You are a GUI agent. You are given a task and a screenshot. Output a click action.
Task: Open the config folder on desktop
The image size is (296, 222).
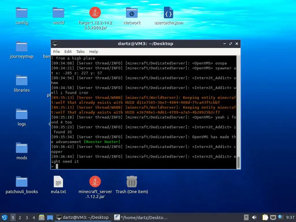22,13
